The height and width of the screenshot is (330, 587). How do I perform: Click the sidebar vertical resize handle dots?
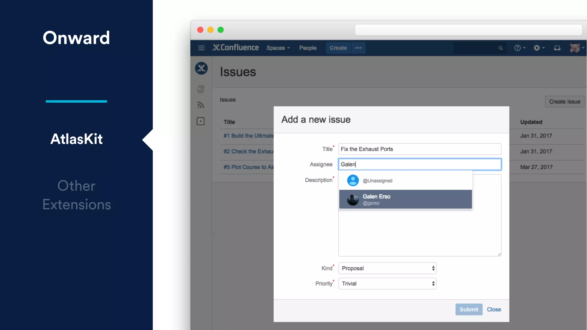pos(214,235)
